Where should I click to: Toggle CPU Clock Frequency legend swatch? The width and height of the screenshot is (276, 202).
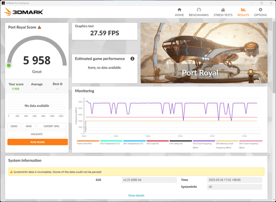[204, 141]
